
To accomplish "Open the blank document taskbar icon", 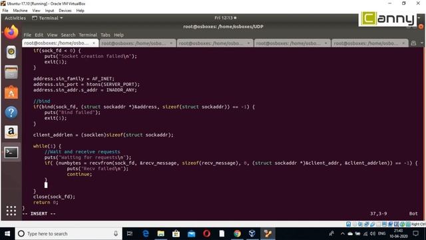I will click(222, 233).
